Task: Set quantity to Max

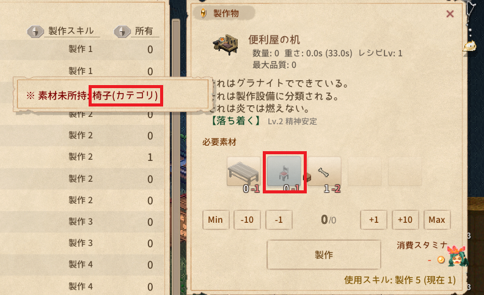Action: tap(437, 220)
